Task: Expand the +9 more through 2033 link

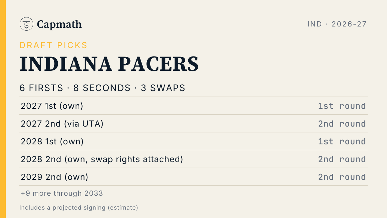Action: [62, 193]
